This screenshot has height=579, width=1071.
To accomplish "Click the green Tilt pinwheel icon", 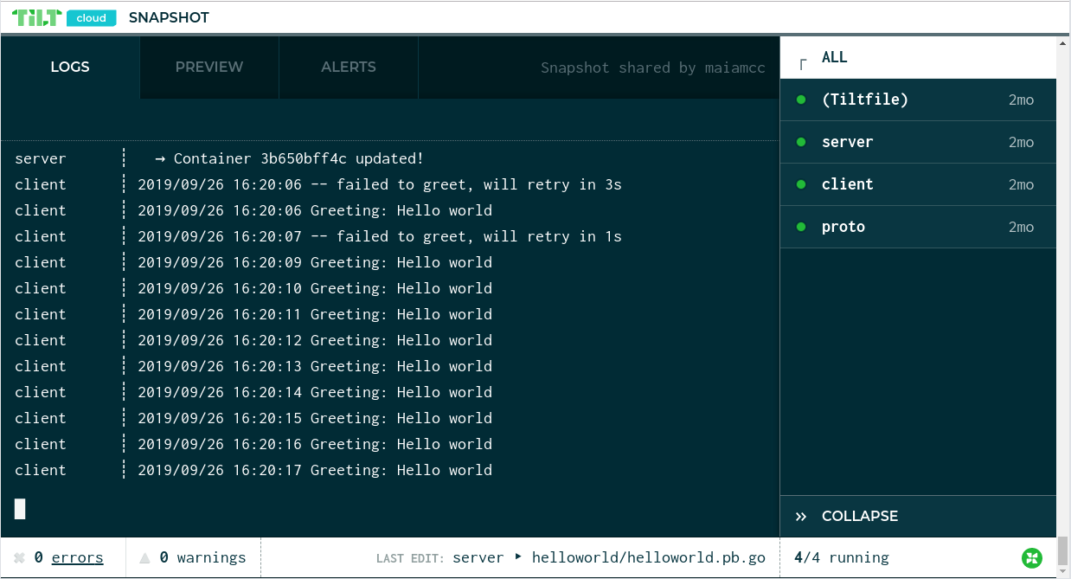I will tap(1031, 558).
